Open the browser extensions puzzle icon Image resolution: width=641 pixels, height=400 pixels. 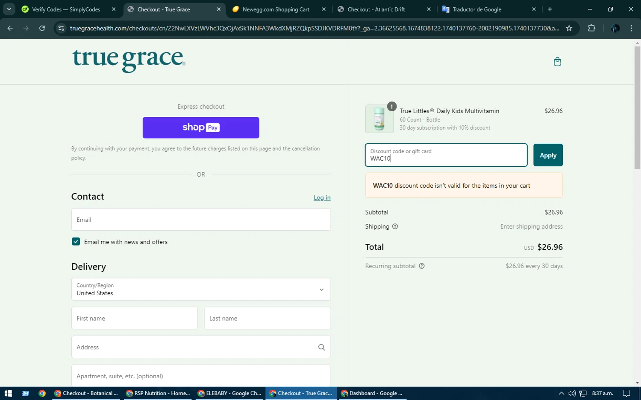coord(591,28)
